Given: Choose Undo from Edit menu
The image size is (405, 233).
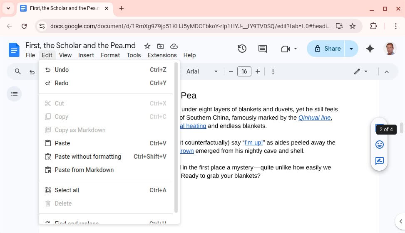Looking at the screenshot, I should click(x=106, y=70).
